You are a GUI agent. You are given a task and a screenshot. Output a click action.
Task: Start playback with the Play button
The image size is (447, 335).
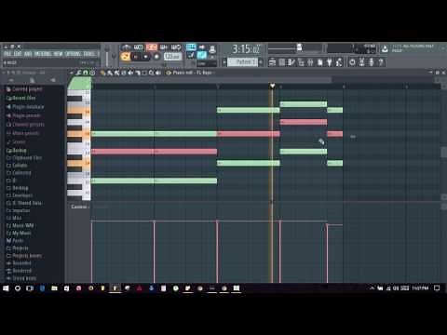coord(136,57)
